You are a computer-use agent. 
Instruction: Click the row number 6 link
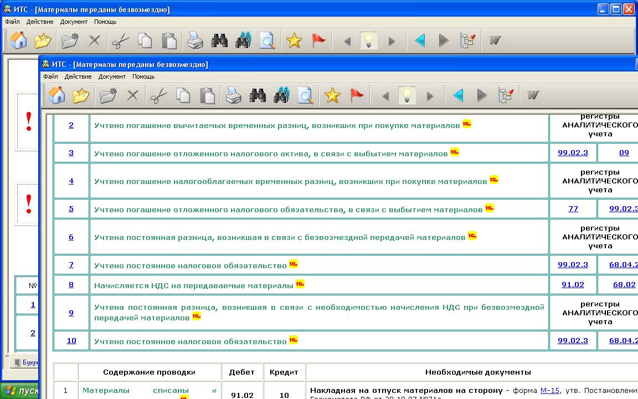(x=71, y=237)
